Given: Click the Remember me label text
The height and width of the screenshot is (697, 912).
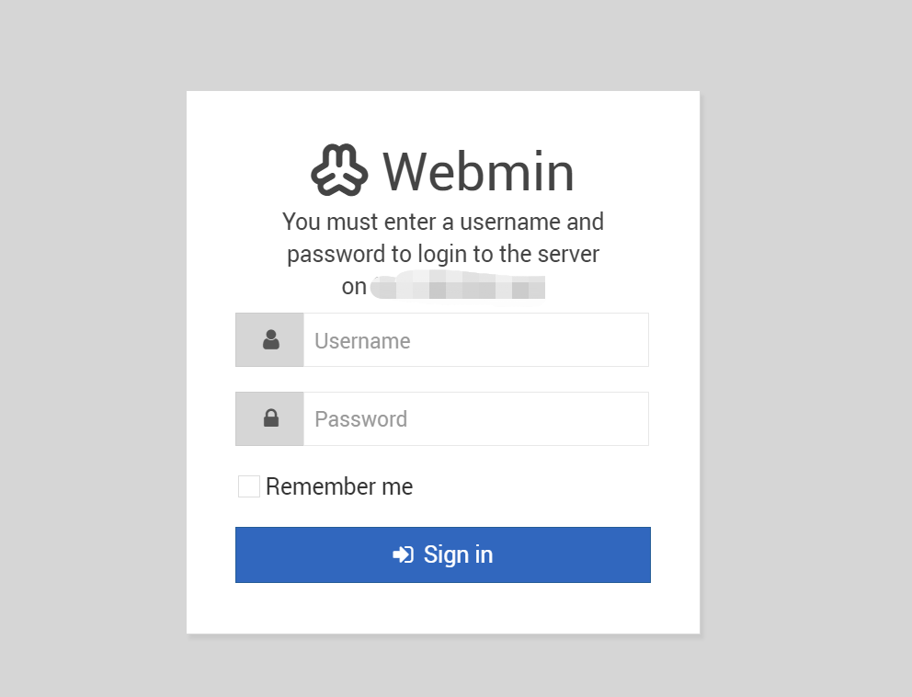Looking at the screenshot, I should point(338,486).
